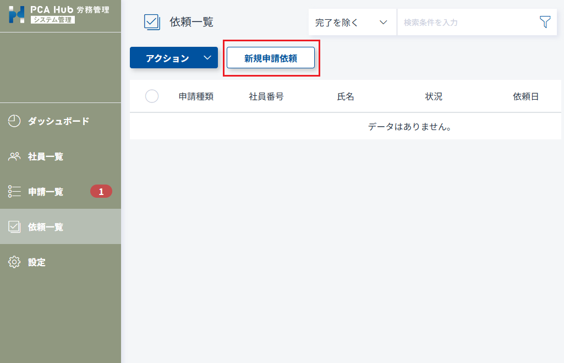Click the データはありません。 message
Screen dimensions: 564x363
(x=409, y=127)
